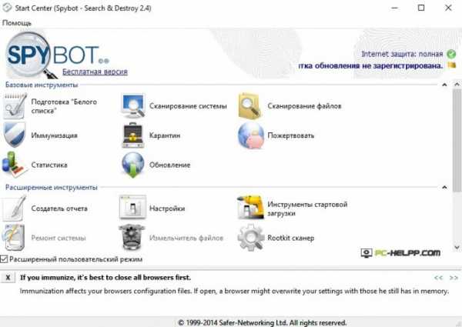Open Создатель отчета pen icon
The image size is (462, 327).
click(x=15, y=209)
